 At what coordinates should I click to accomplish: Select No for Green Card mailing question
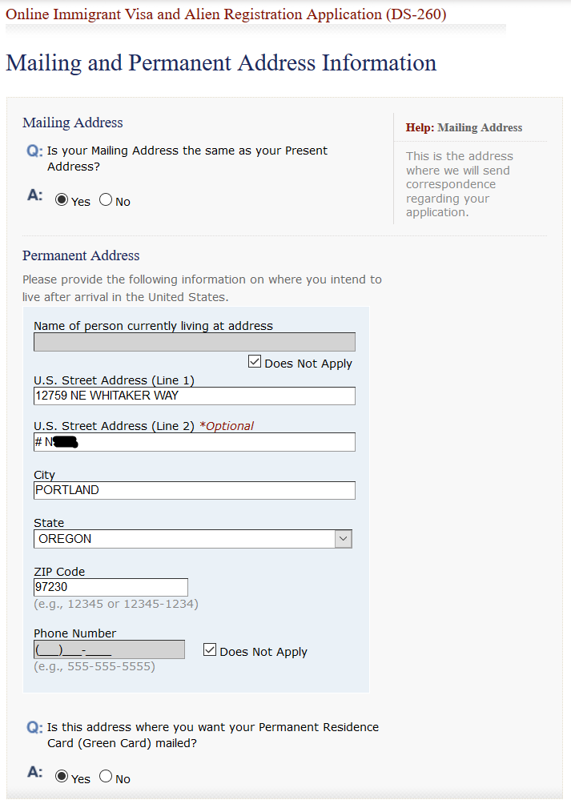[x=106, y=776]
